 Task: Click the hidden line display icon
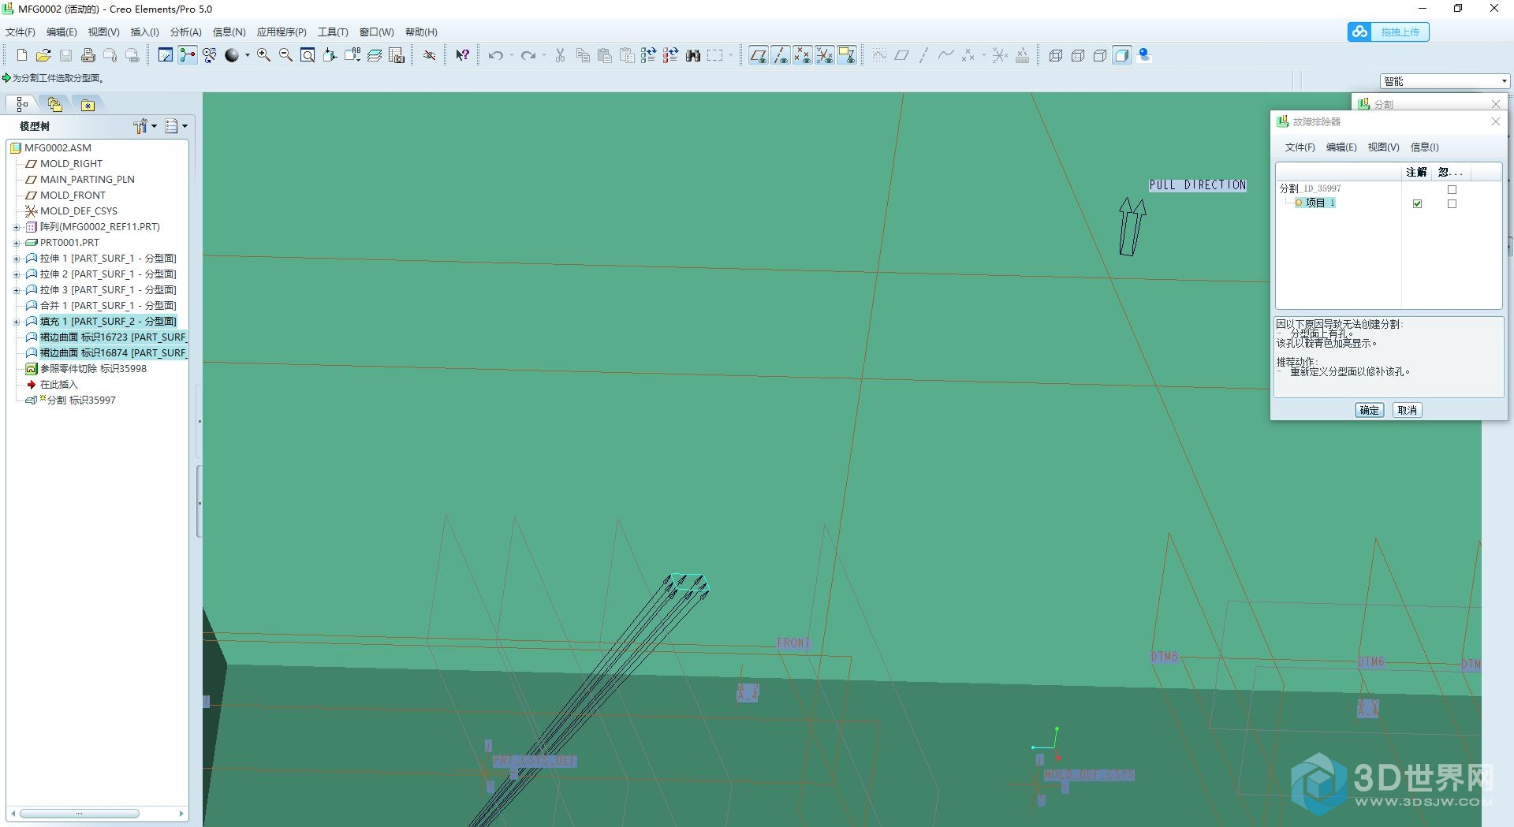pyautogui.click(x=1078, y=55)
